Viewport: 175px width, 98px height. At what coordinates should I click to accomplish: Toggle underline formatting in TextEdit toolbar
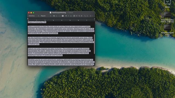tap(71, 16)
